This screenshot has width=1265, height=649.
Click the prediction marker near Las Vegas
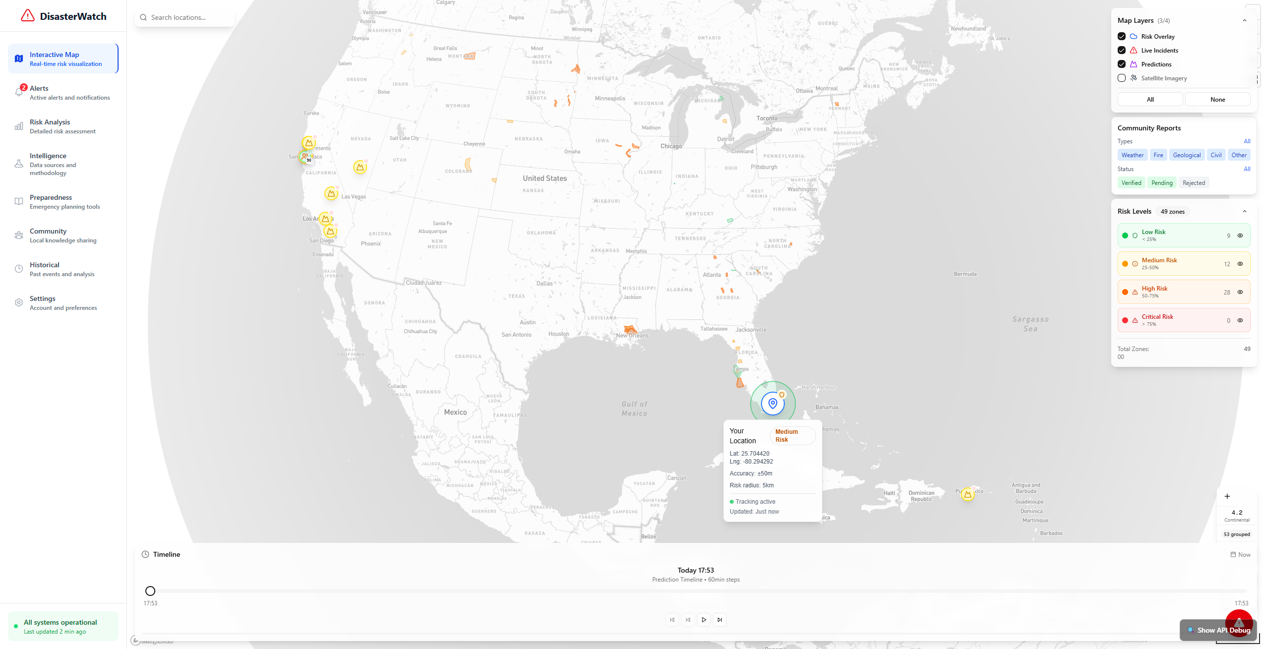331,193
